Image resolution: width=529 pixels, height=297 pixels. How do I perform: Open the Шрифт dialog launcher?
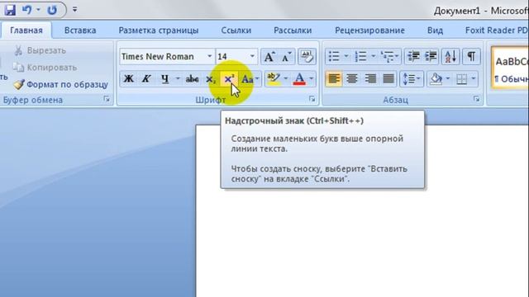[x=312, y=99]
